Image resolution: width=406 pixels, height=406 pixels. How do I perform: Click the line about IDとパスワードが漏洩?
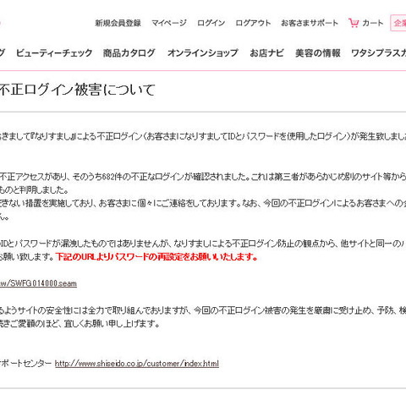coord(203,244)
